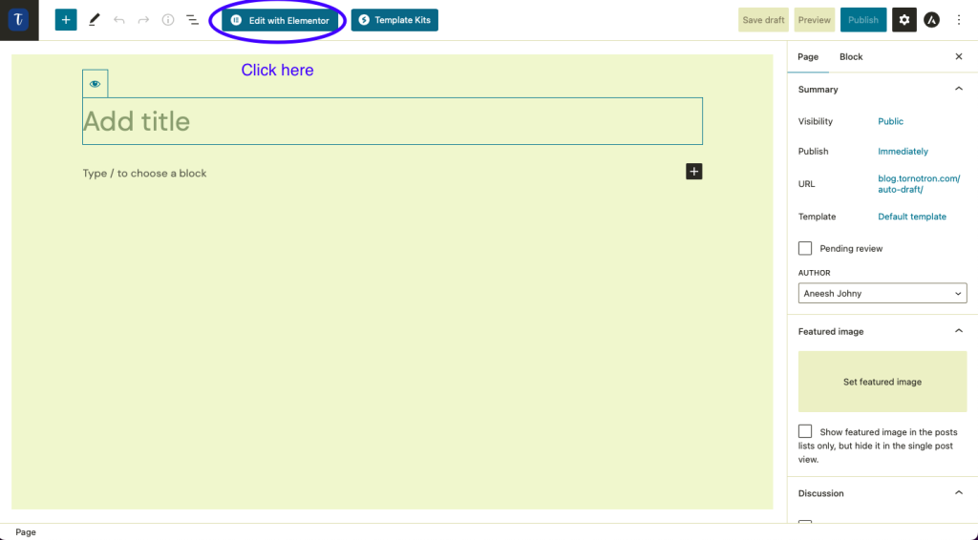Click the Redo arrow
Screen dimensions: 978x540
tap(143, 20)
